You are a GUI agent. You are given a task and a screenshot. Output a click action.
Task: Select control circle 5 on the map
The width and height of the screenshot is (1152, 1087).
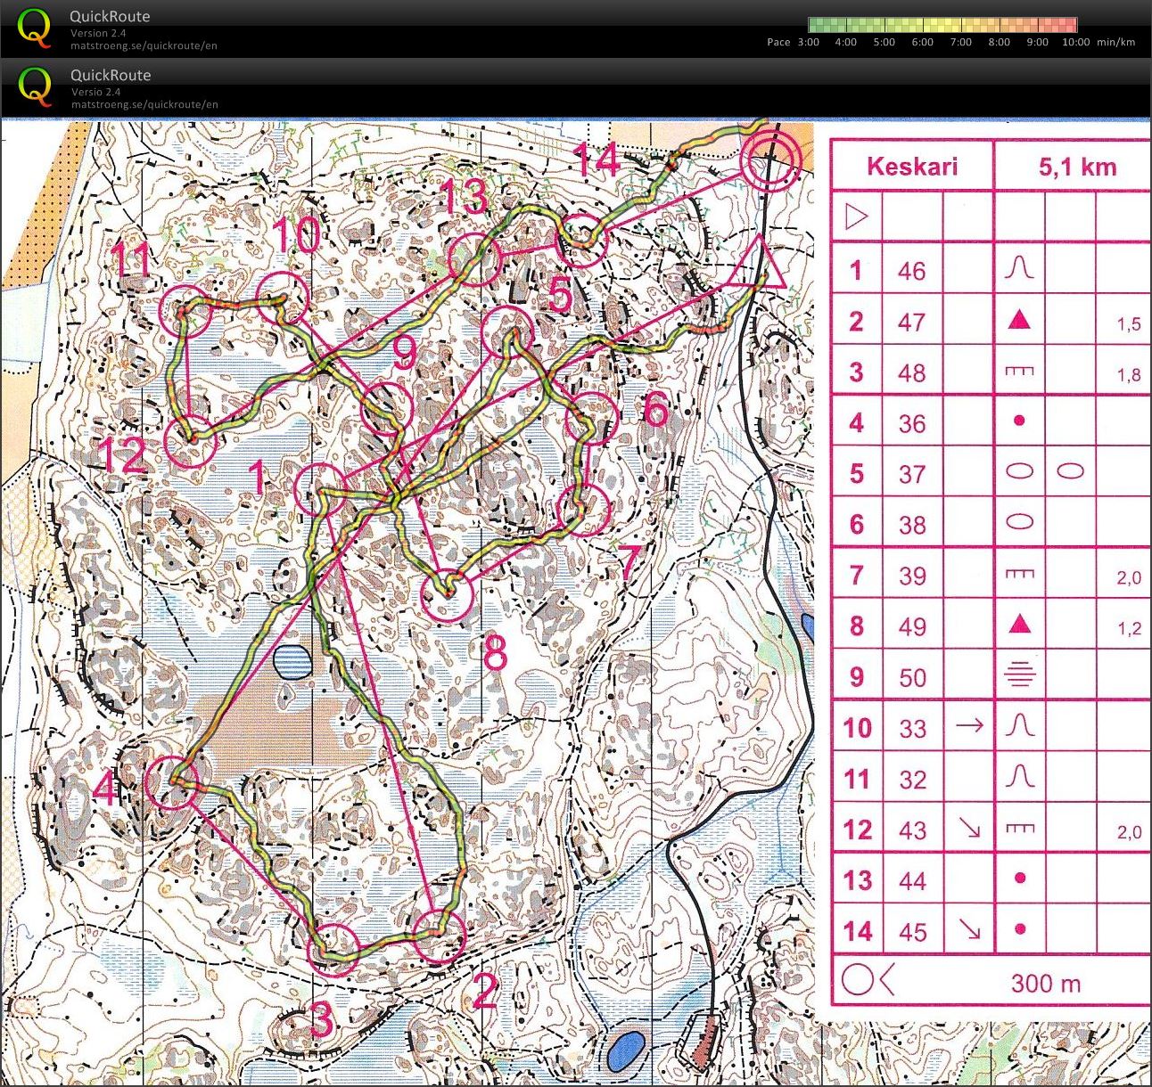tap(507, 331)
